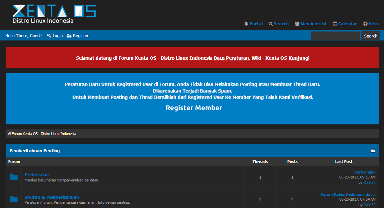
Task: Open the Portal page
Action: pos(256,24)
